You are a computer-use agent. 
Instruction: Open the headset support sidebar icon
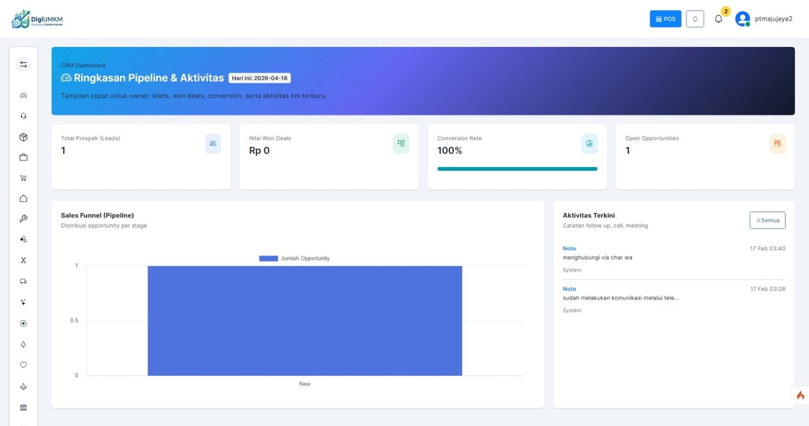(x=23, y=116)
